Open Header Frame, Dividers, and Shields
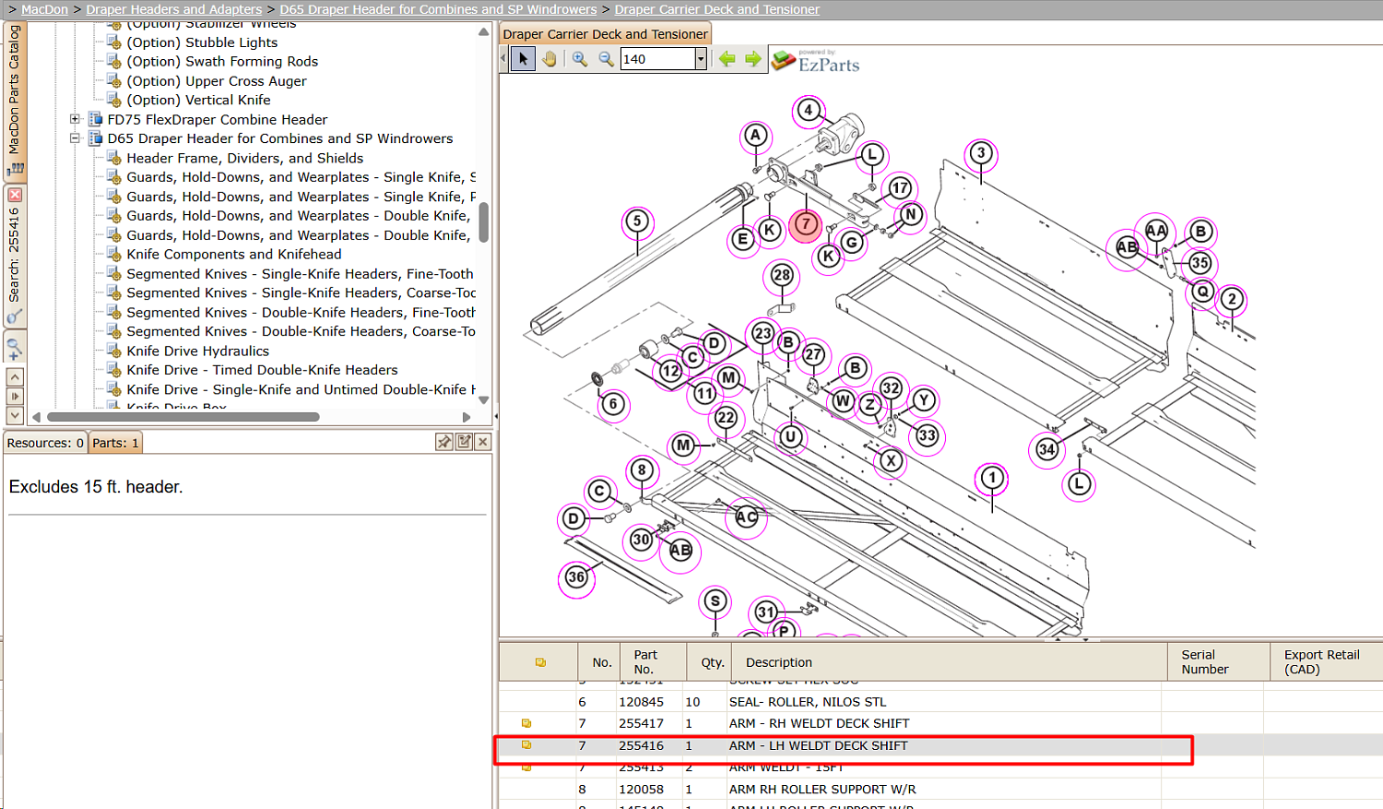This screenshot has height=809, width=1383. coord(245,158)
